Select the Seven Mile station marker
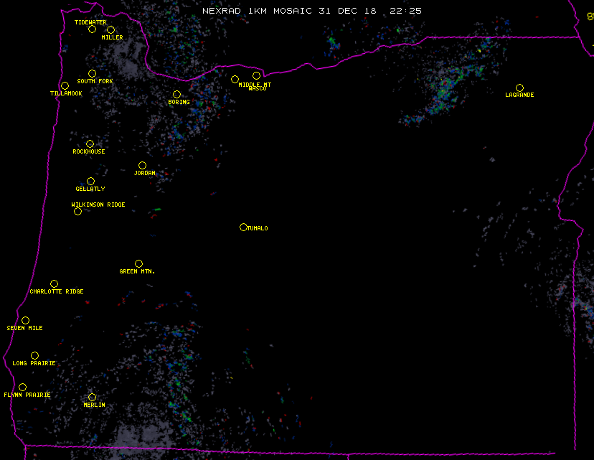This screenshot has width=594, height=460. tap(25, 321)
